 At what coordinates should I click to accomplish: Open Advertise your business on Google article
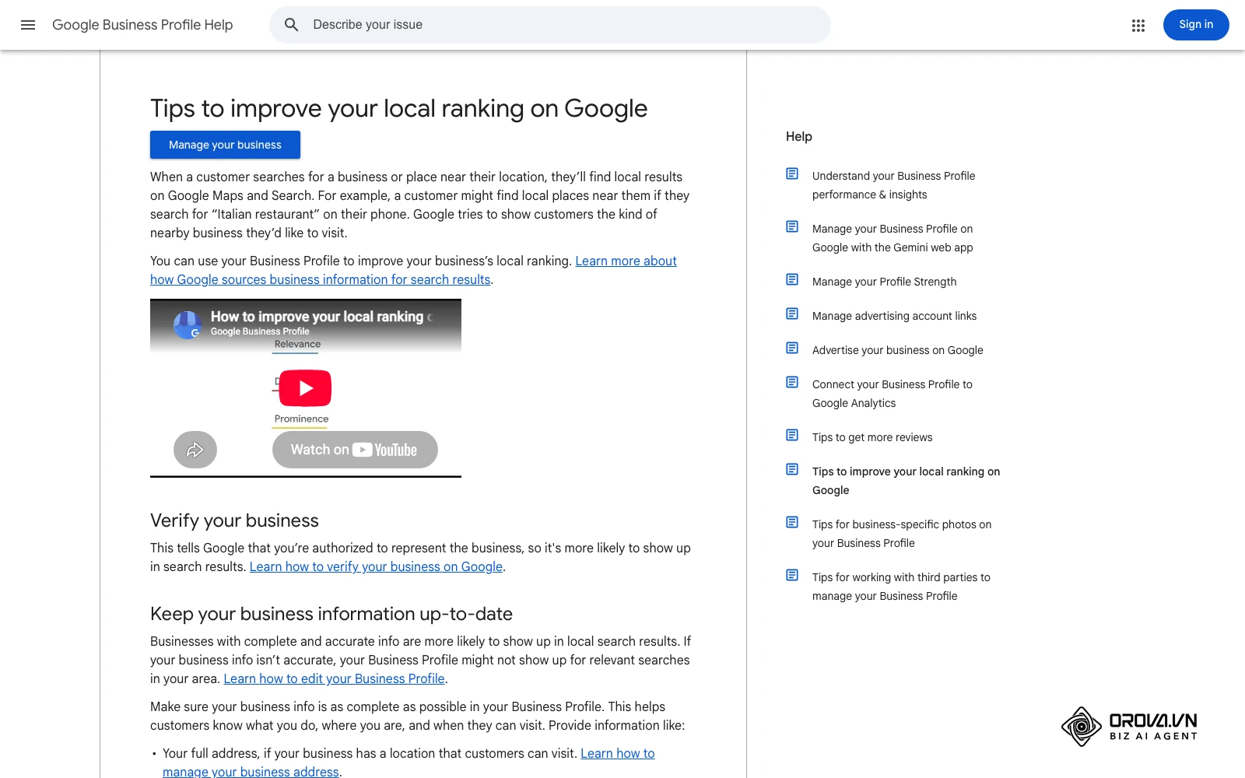point(897,350)
